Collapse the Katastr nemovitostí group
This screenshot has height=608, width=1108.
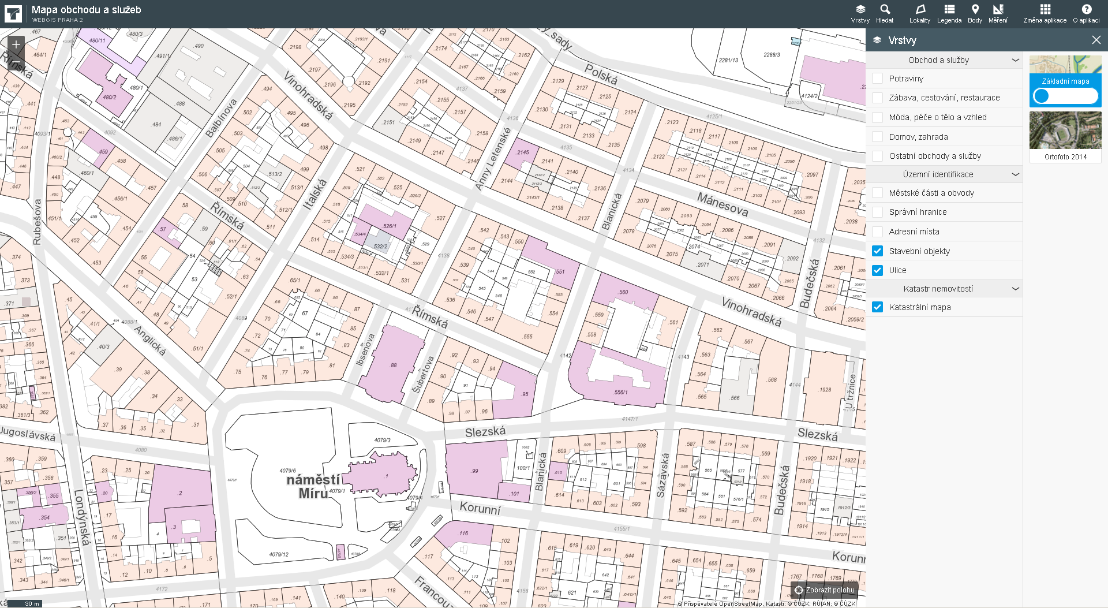point(1015,289)
